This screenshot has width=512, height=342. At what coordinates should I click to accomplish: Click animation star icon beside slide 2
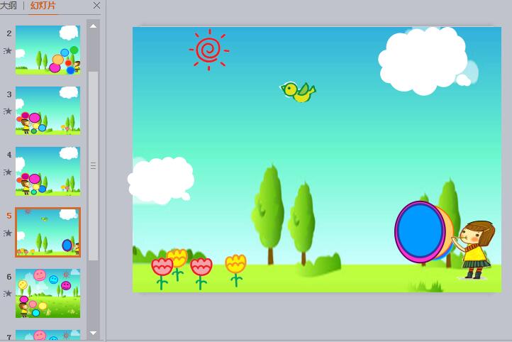[x=8, y=50]
